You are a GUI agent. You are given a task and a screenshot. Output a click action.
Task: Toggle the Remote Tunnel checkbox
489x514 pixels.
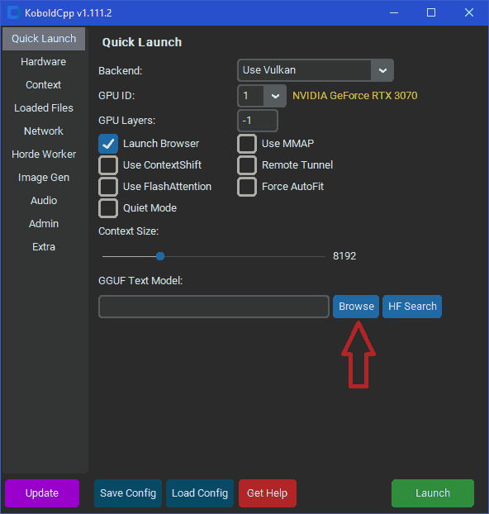pyautogui.click(x=247, y=165)
